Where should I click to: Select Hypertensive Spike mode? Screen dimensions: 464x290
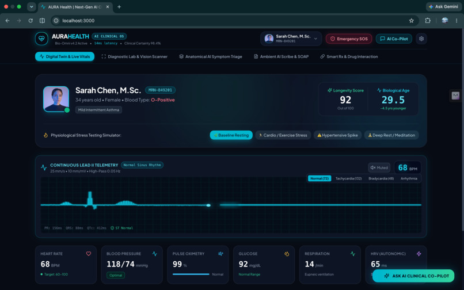click(x=337, y=135)
